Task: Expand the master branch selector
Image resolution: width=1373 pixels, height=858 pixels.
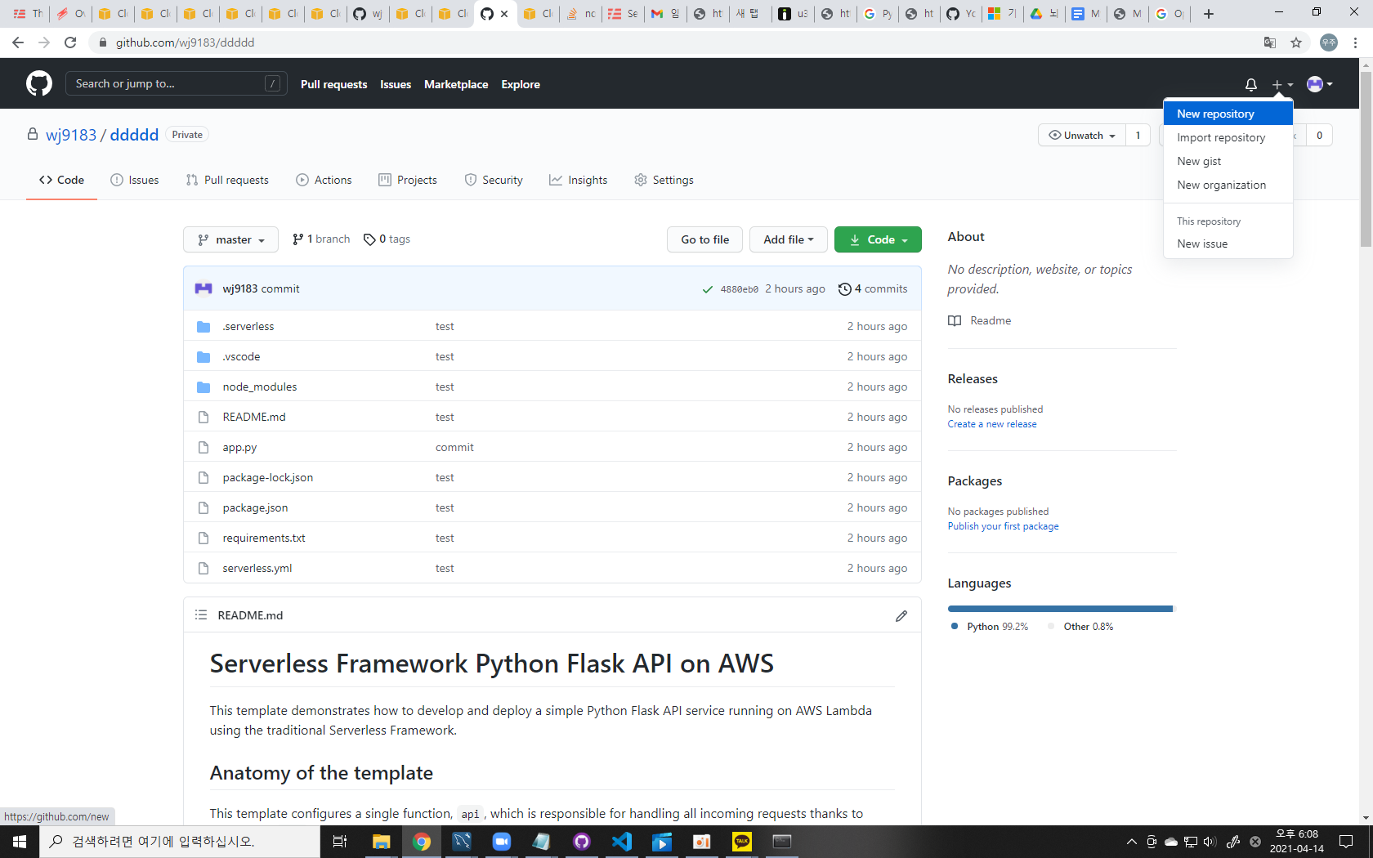Action: click(x=231, y=239)
